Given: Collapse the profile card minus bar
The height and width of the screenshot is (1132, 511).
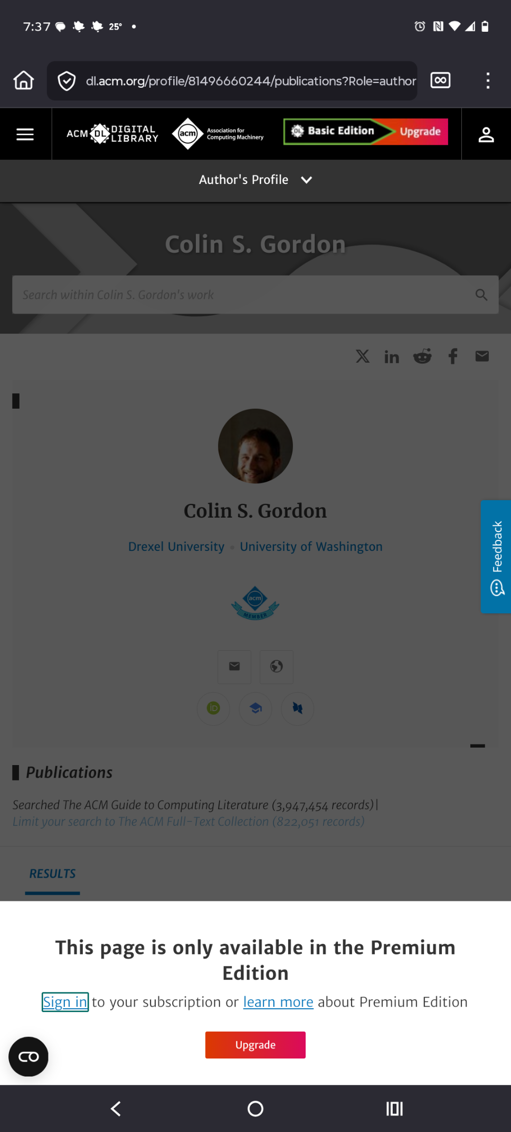Looking at the screenshot, I should click(477, 746).
